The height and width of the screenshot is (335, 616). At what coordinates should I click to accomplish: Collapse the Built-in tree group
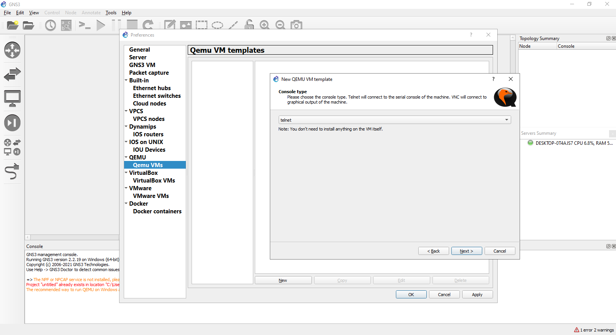(x=126, y=80)
